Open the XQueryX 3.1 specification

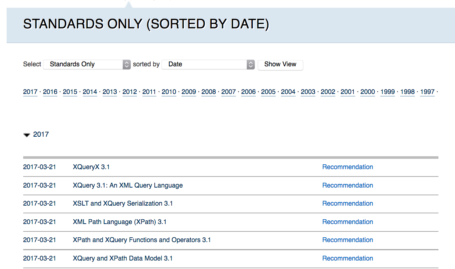pyautogui.click(x=91, y=167)
